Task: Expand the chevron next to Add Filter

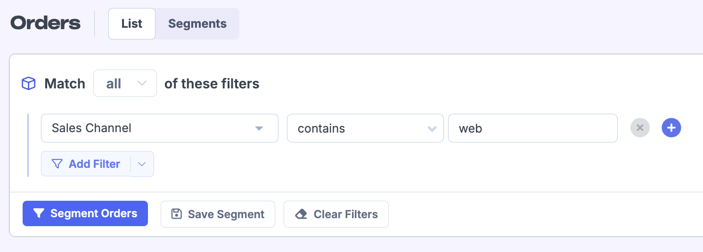Action: tap(142, 164)
